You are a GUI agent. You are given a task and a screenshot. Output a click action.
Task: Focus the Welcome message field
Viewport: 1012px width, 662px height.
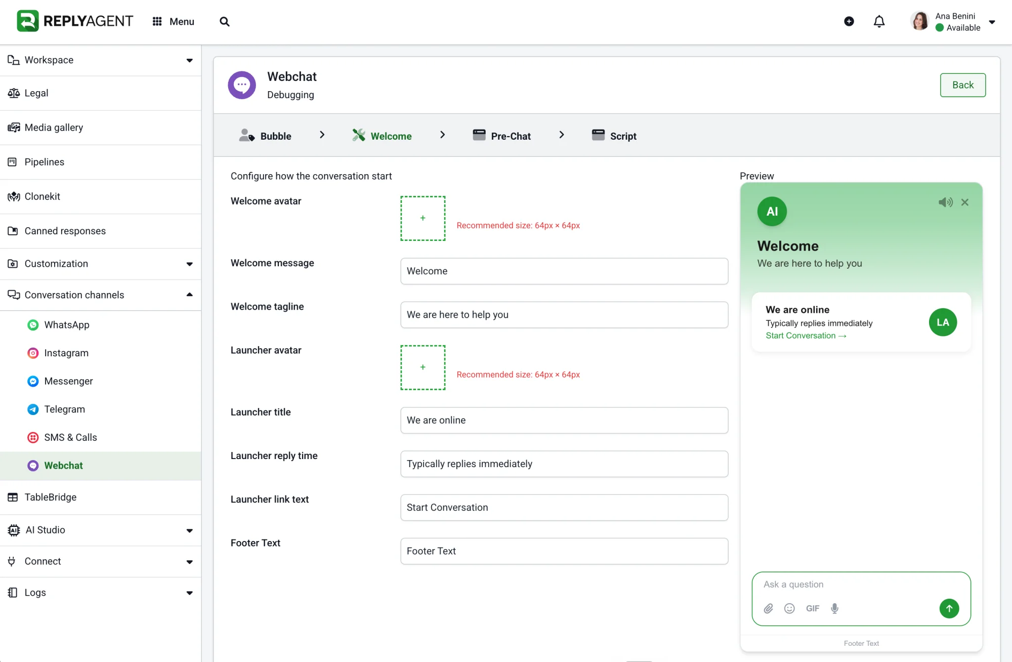564,271
